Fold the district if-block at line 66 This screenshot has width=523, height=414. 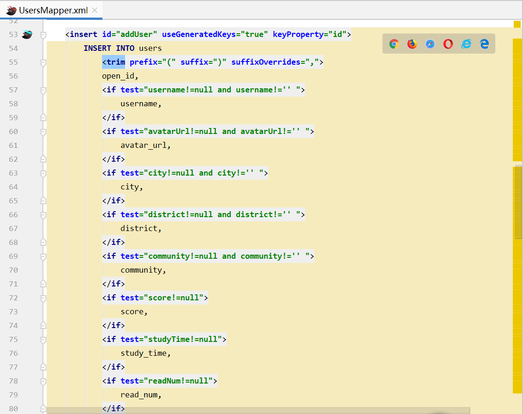pos(43,215)
